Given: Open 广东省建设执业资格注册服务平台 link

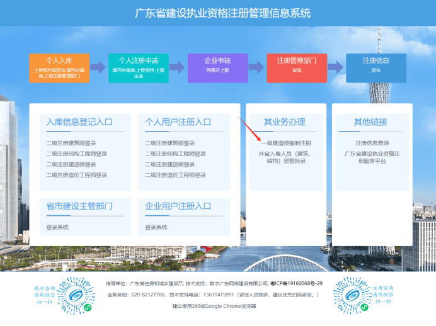Looking at the screenshot, I should [372, 157].
